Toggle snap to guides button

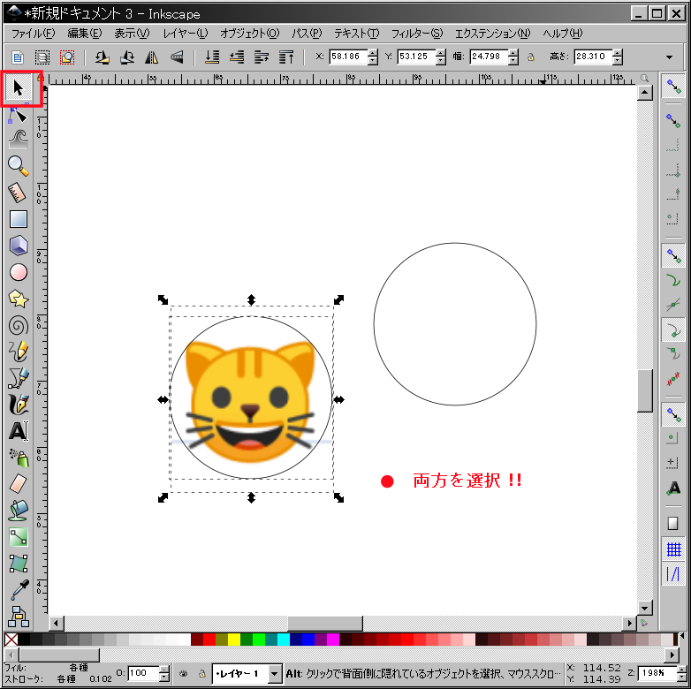coord(673,574)
